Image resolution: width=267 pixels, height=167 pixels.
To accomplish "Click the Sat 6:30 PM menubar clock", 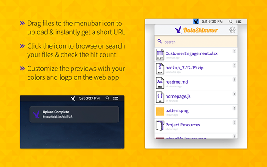I will coord(212,21).
